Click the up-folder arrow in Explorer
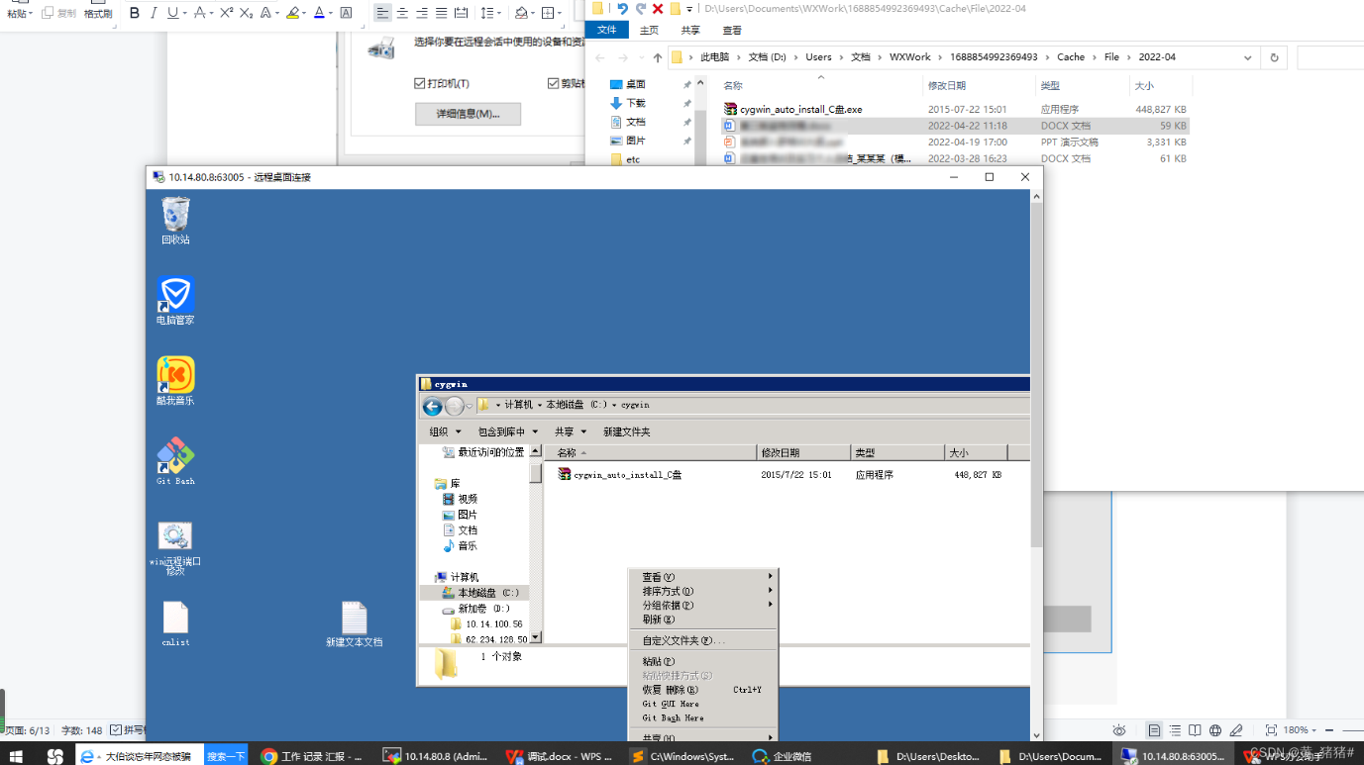The height and width of the screenshot is (765, 1364). [x=658, y=57]
